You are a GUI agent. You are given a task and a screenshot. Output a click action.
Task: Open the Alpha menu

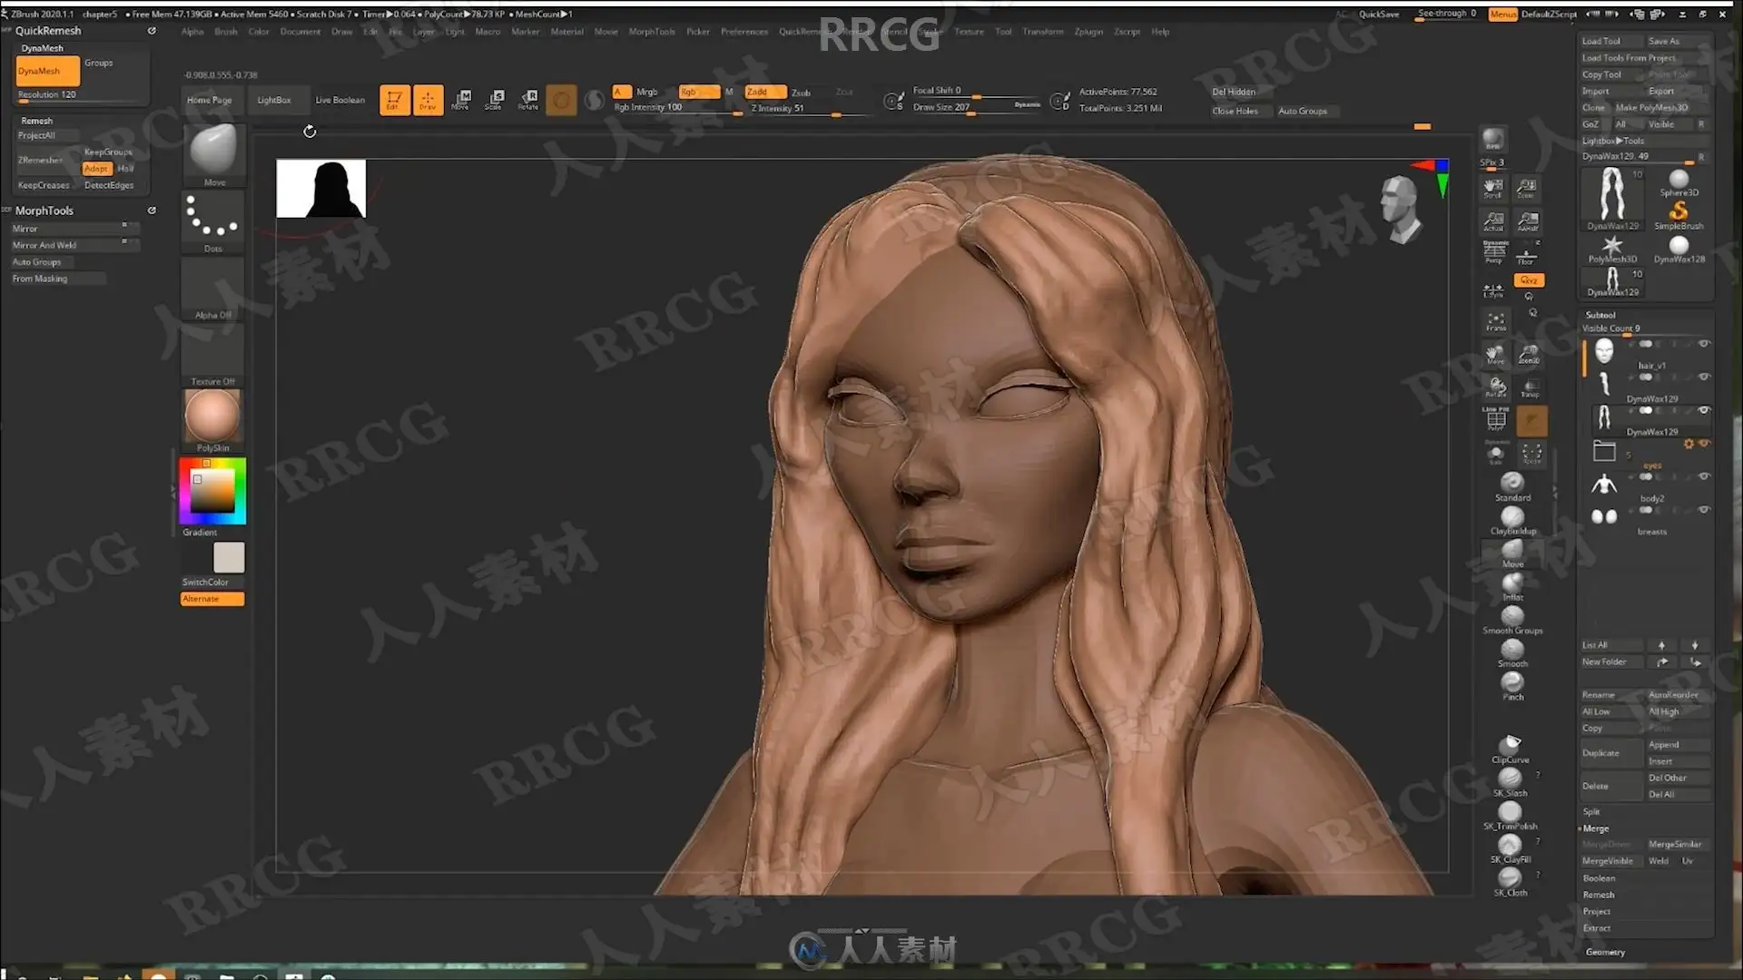(192, 32)
